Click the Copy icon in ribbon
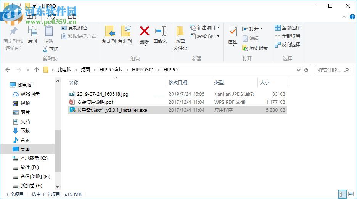Viewport: 357px width, 199px height. (x=32, y=31)
